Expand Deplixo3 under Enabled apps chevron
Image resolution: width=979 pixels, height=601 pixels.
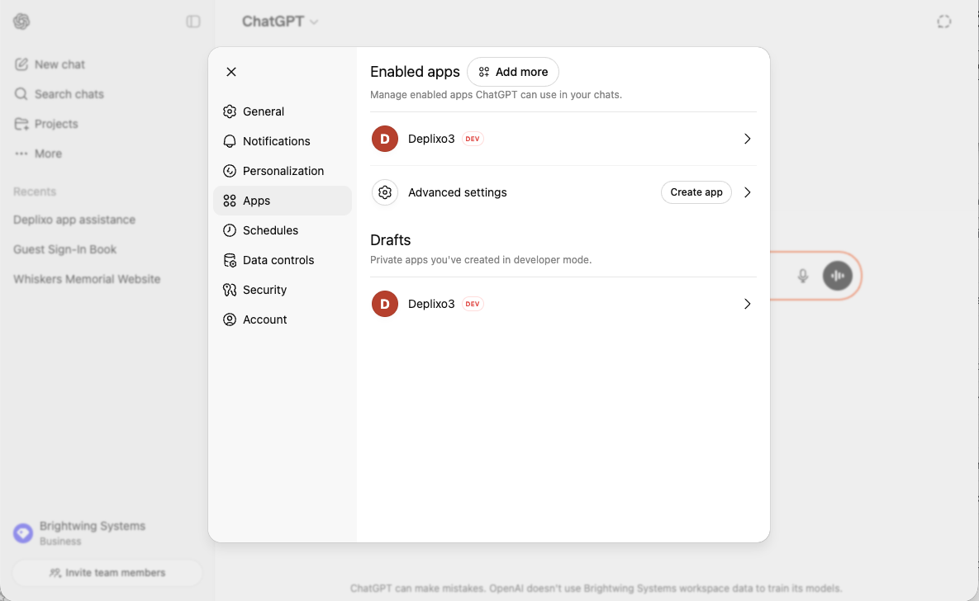click(747, 139)
